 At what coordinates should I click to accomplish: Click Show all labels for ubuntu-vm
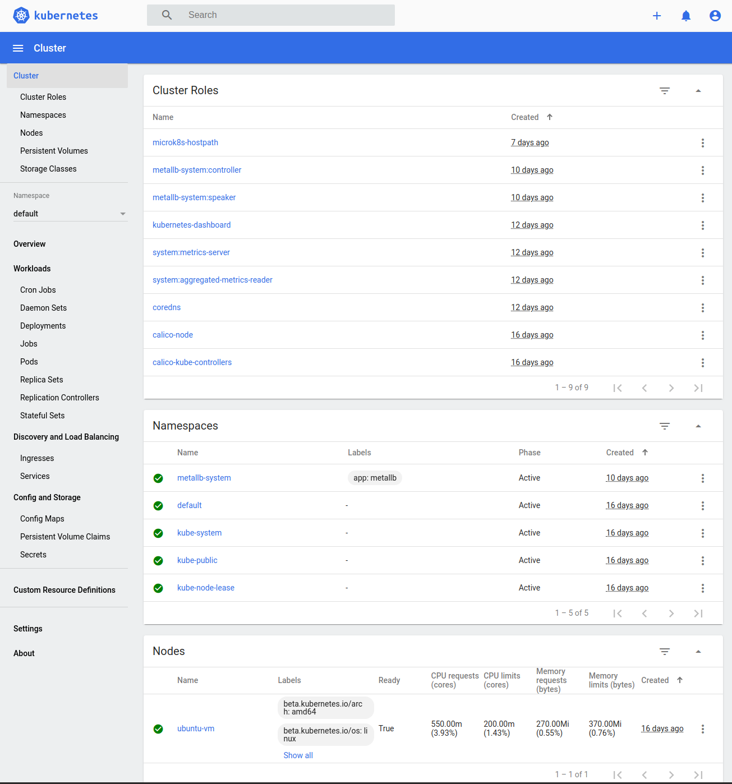(298, 755)
